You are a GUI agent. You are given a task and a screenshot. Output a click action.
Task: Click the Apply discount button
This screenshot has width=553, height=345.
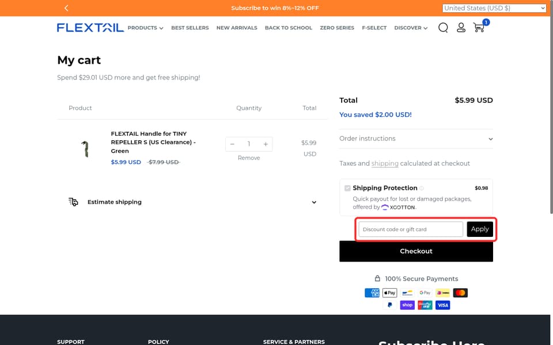click(x=480, y=229)
